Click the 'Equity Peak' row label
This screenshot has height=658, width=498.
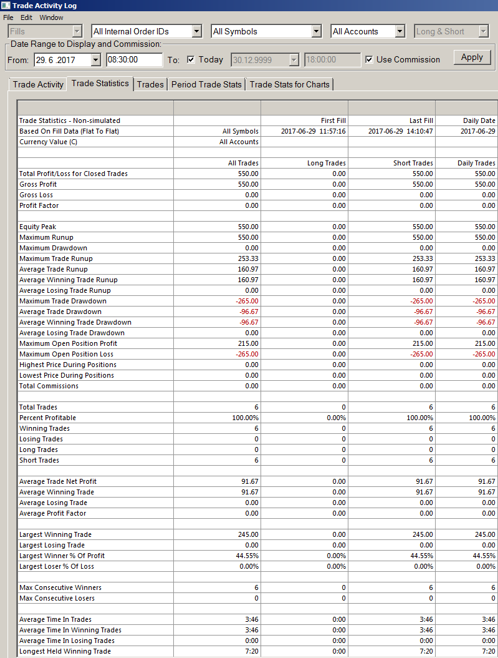37,227
